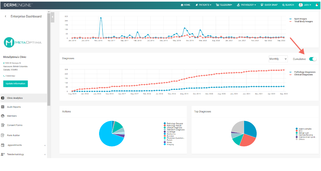Open the Patients dropdown menu

203,5
